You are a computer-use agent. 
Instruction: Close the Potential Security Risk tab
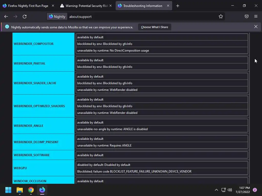click(111, 6)
